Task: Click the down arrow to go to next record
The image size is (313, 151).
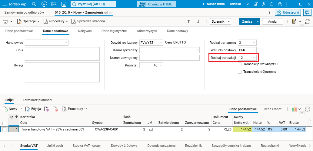Action: point(198,21)
